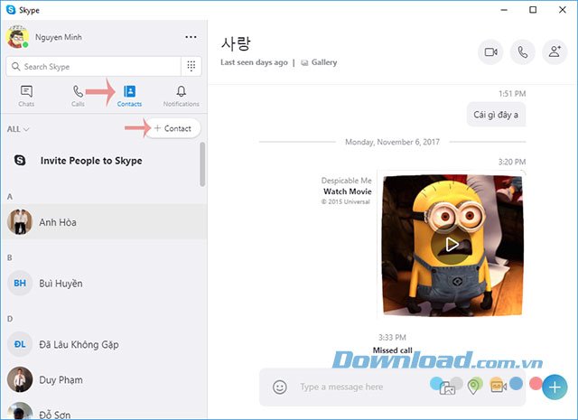This screenshot has height=420, width=578.
Task: Switch to the Calls tab
Action: (78, 96)
